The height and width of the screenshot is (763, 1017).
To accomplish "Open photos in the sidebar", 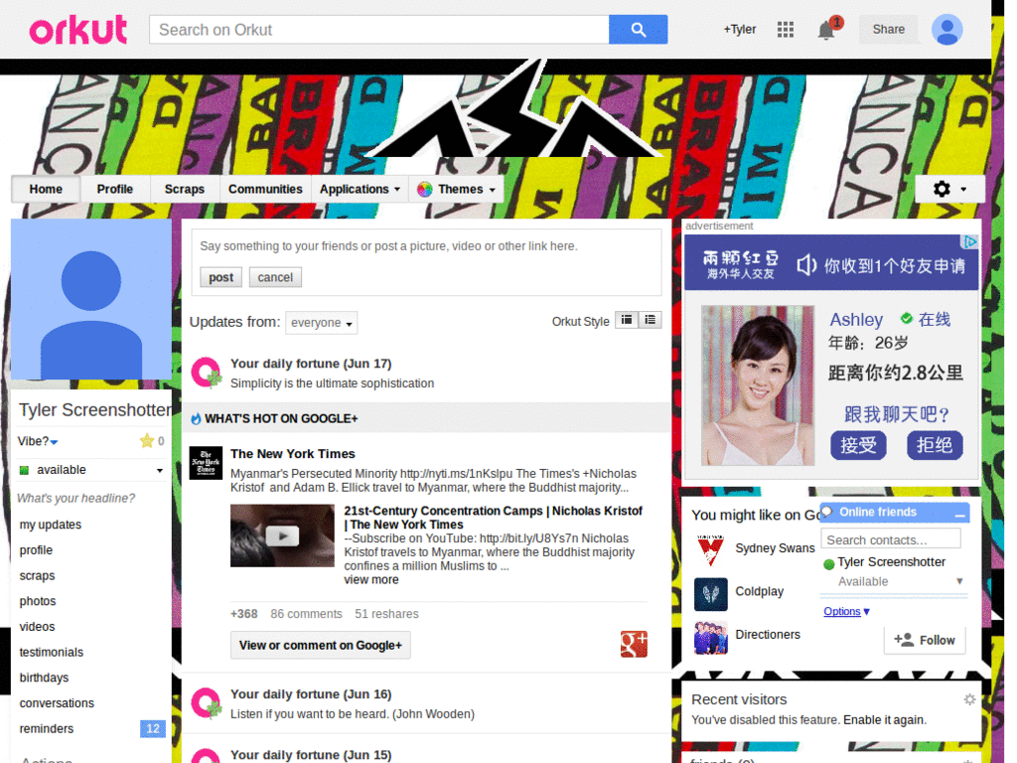I will coord(38,601).
